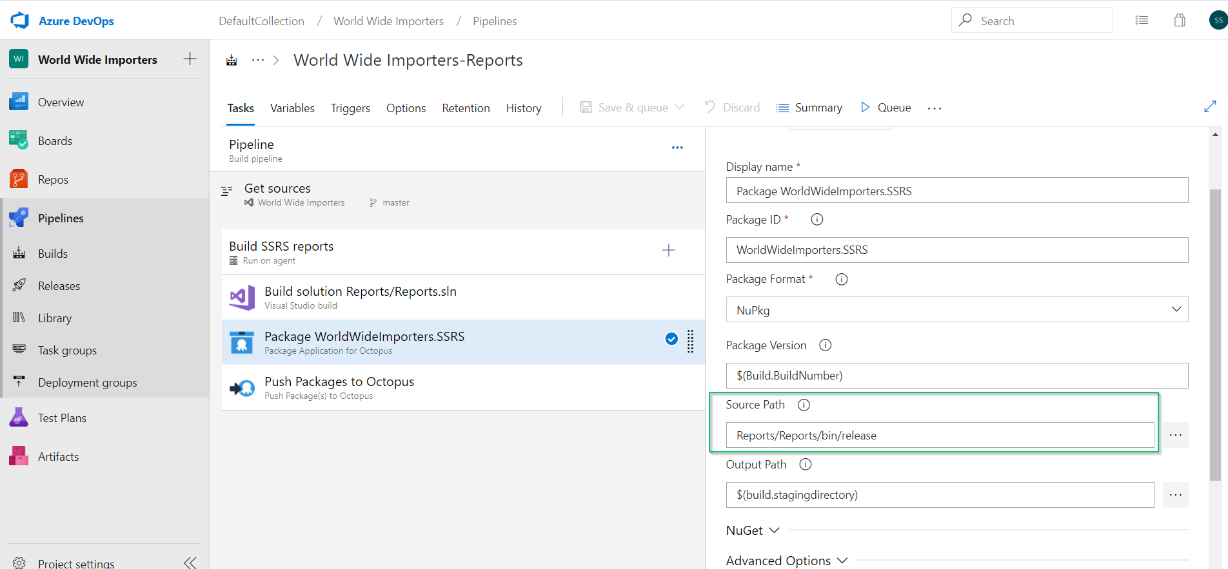Open Artifacts in the sidebar
This screenshot has width=1228, height=569.
click(58, 457)
